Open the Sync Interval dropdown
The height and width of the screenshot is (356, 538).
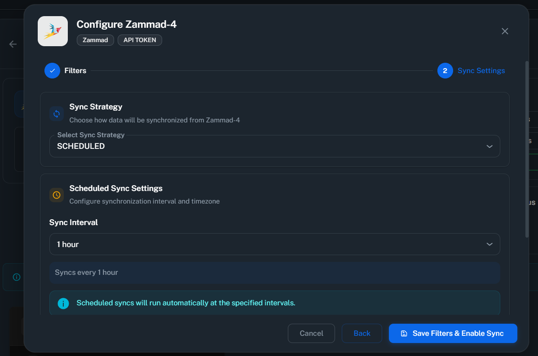click(x=274, y=244)
